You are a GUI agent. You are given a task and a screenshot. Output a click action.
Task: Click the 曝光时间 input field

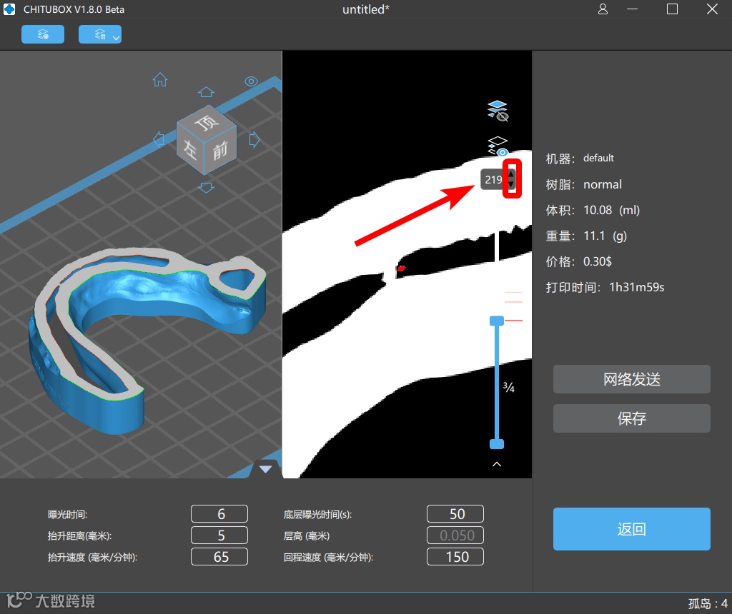pyautogui.click(x=219, y=514)
